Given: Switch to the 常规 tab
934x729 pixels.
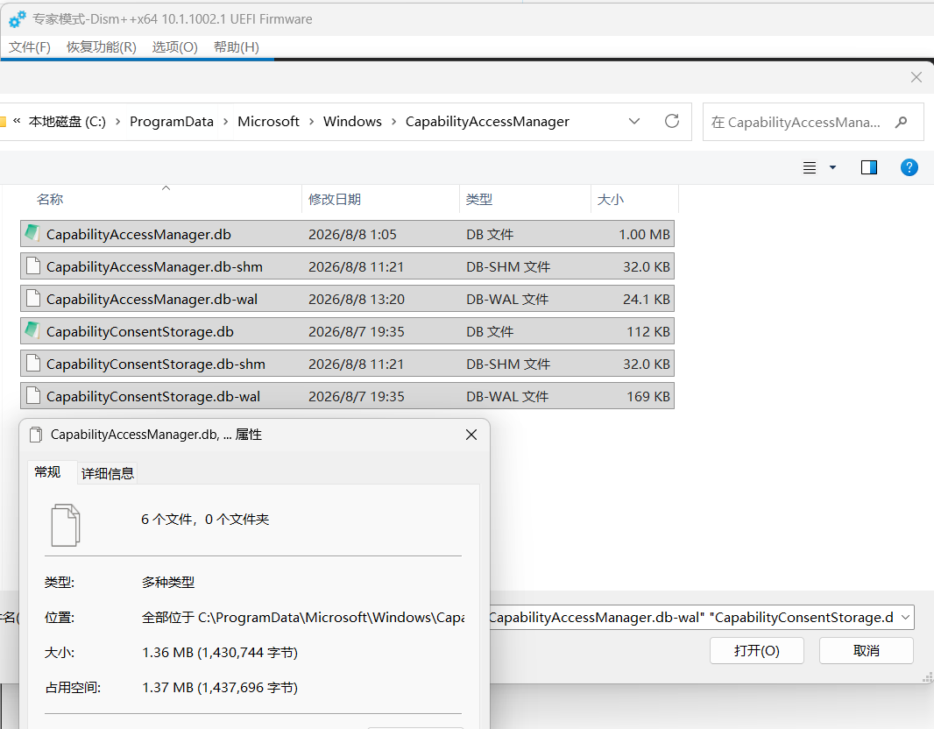Looking at the screenshot, I should pos(47,472).
